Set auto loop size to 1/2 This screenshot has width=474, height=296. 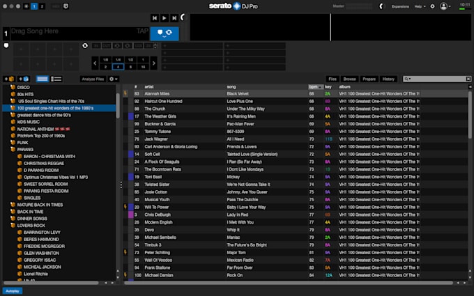coord(130,60)
